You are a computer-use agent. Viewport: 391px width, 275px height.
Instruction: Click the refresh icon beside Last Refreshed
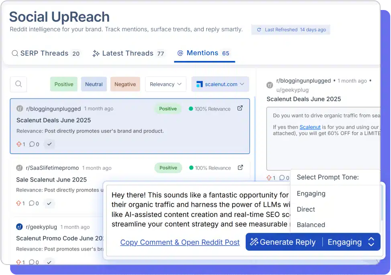click(x=259, y=30)
